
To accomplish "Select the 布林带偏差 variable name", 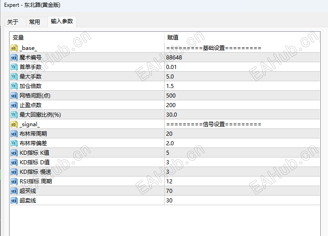I will click(33, 143).
